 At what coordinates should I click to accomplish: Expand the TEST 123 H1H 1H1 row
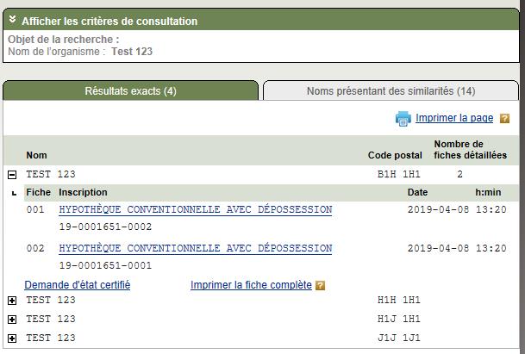(x=12, y=301)
